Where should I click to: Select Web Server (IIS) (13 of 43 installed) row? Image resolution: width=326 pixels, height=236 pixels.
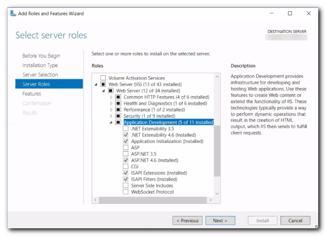point(145,84)
